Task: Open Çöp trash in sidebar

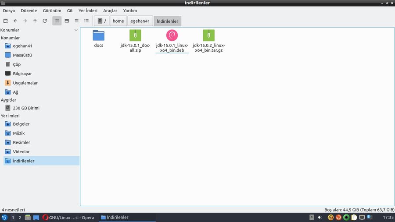Action: 41,64
